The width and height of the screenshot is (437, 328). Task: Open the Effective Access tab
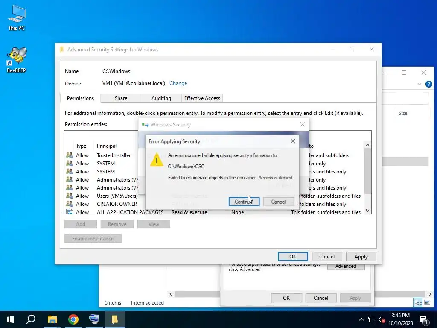(x=202, y=98)
